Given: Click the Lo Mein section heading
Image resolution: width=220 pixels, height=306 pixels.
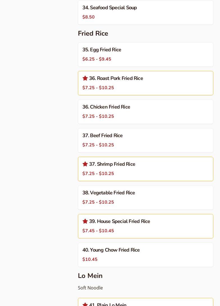Looking at the screenshot, I should click(x=90, y=276).
